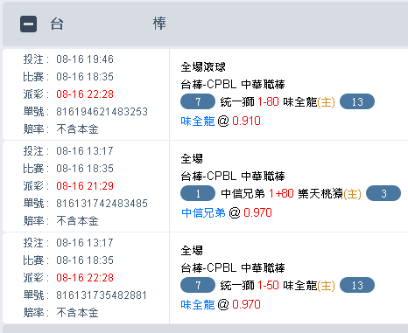Click order number 816131742483485
The height and width of the screenshot is (333, 408).
[102, 204]
